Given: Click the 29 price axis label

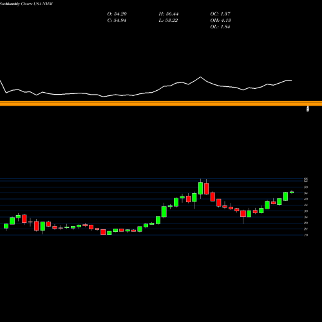Looking at the screenshot, I should [x=306, y=223].
